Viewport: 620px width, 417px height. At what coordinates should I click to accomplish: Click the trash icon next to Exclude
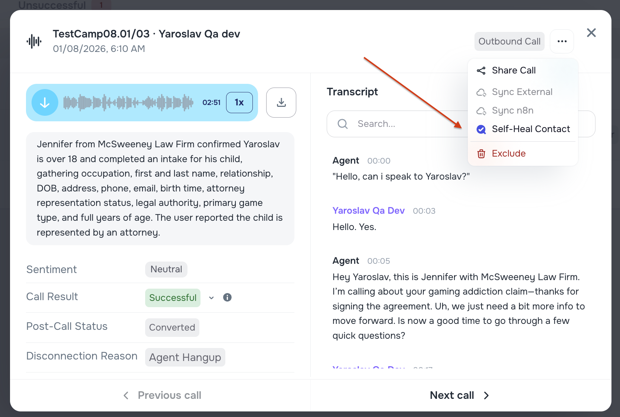481,153
